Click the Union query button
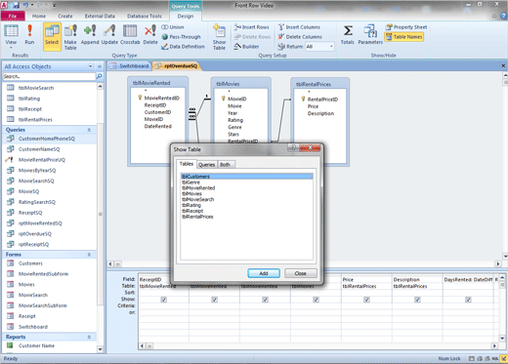The image size is (508, 364). pos(173,27)
